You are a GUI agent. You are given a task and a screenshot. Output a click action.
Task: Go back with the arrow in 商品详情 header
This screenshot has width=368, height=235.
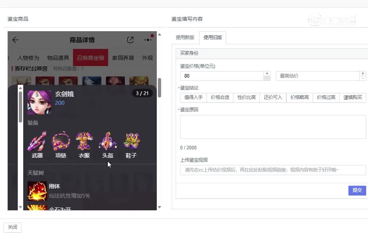16,40
